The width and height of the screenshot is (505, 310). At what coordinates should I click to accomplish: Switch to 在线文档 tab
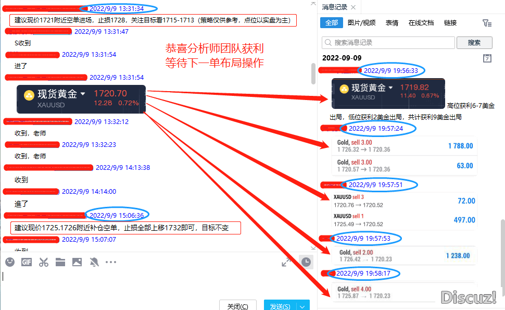pyautogui.click(x=421, y=23)
